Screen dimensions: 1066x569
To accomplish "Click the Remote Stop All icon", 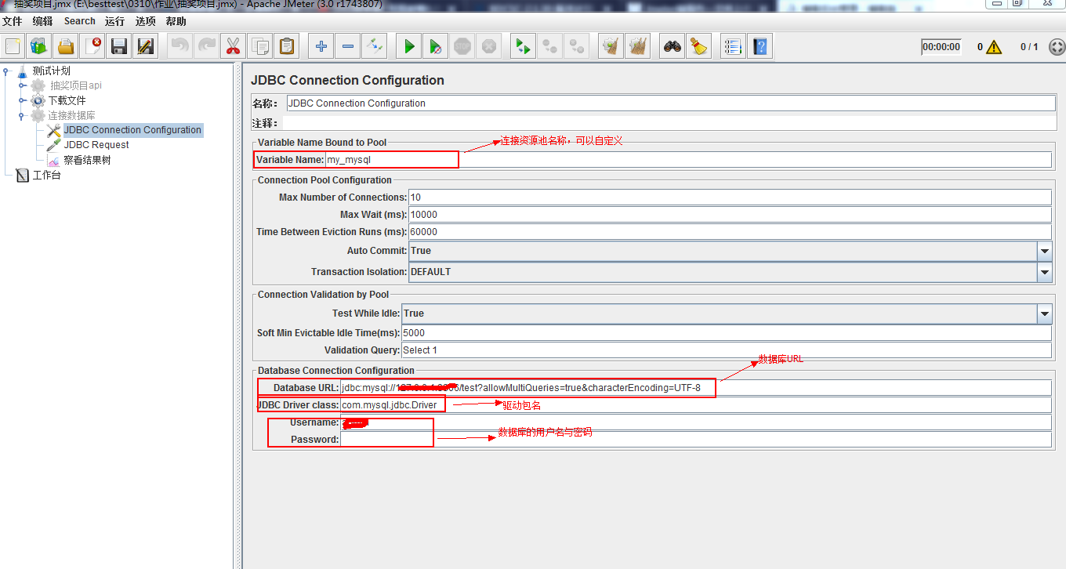I will (549, 46).
